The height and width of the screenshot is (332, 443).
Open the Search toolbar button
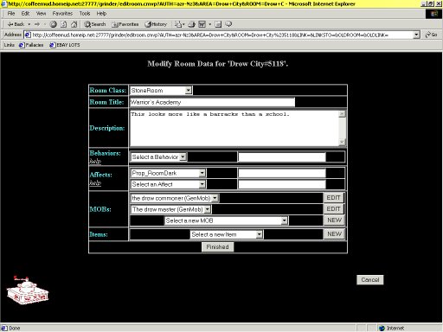(95, 24)
